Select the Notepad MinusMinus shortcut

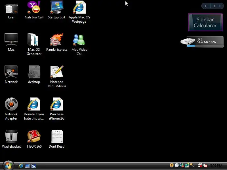click(x=56, y=76)
